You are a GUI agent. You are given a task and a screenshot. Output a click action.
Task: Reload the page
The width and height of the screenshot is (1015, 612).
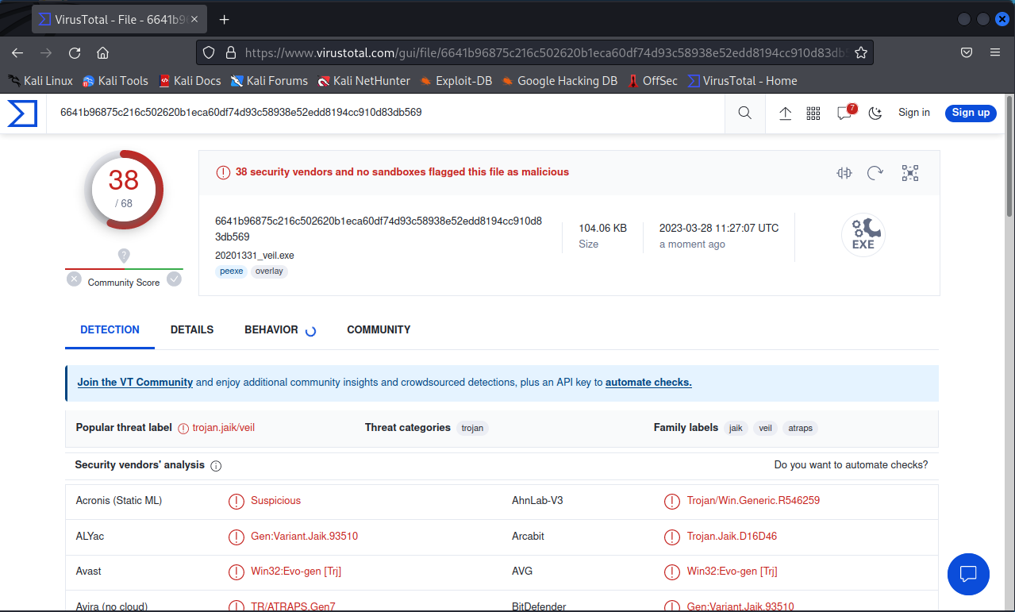click(x=75, y=52)
